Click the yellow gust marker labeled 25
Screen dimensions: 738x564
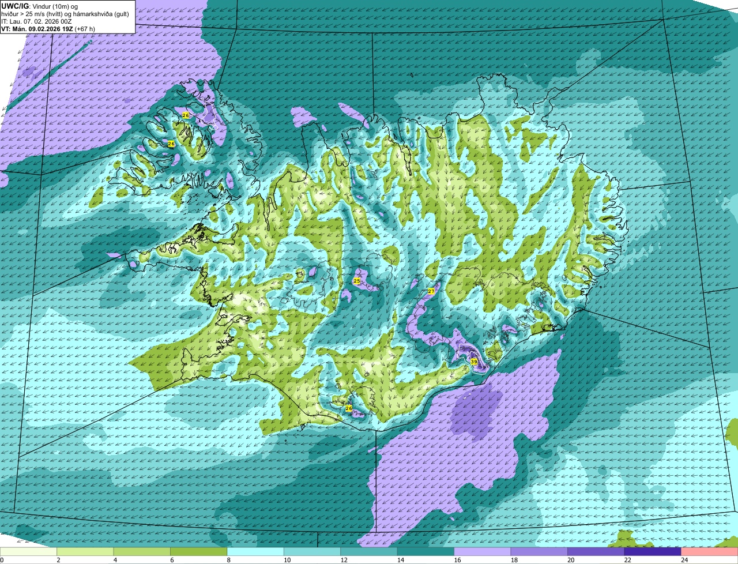[x=357, y=281]
